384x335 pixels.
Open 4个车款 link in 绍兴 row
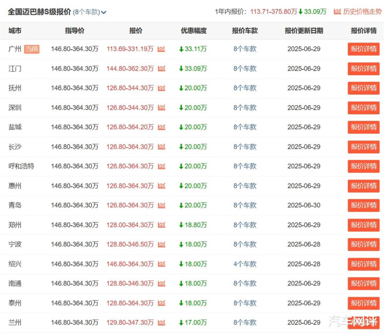(245, 264)
